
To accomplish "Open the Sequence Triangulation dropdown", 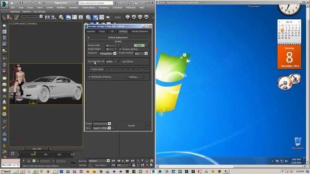I will [108, 54].
